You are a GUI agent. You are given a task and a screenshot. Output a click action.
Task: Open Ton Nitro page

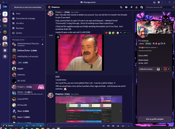point(28,23)
